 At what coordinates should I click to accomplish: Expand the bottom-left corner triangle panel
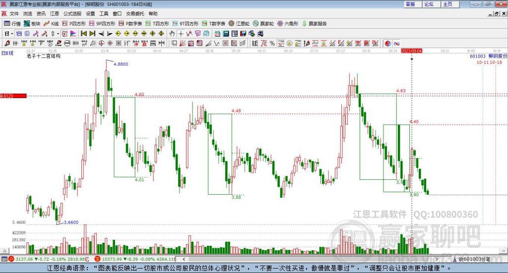click(4, 251)
